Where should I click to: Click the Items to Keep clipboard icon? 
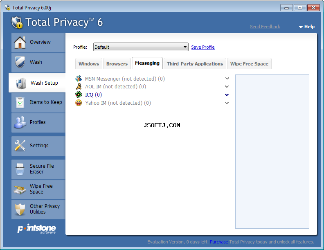[20, 102]
